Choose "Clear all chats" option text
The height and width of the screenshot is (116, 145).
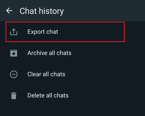click(x=46, y=74)
